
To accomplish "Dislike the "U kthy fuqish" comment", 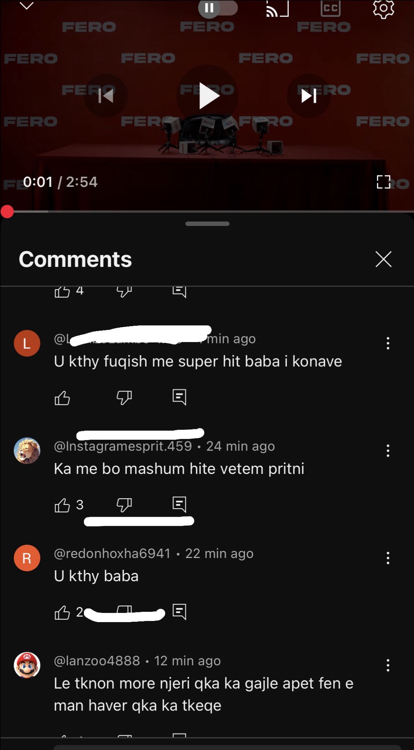I will [x=124, y=398].
